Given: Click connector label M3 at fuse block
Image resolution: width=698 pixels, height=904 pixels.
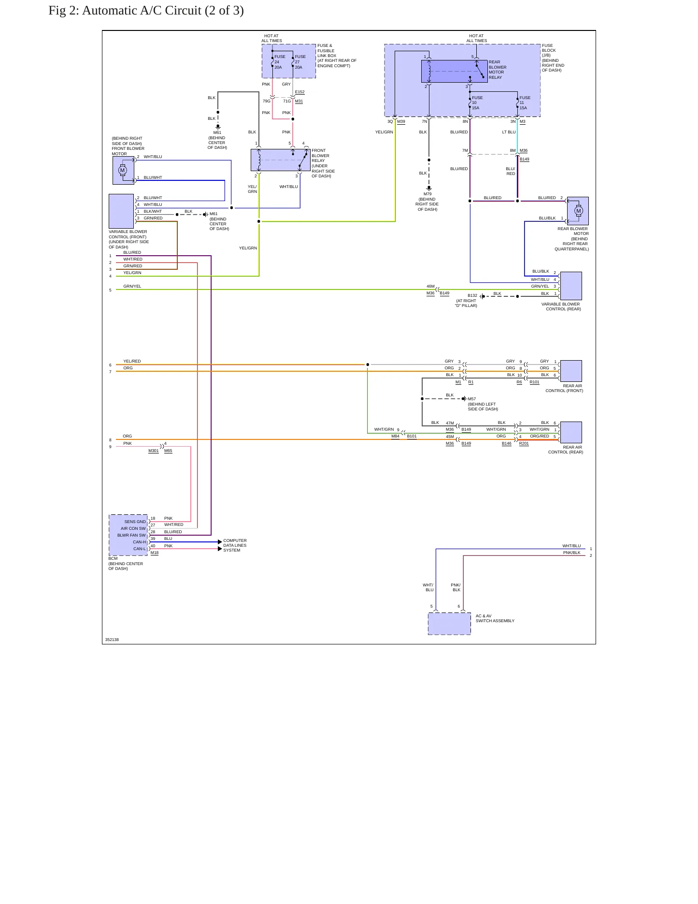Looking at the screenshot, I should coord(523,121).
